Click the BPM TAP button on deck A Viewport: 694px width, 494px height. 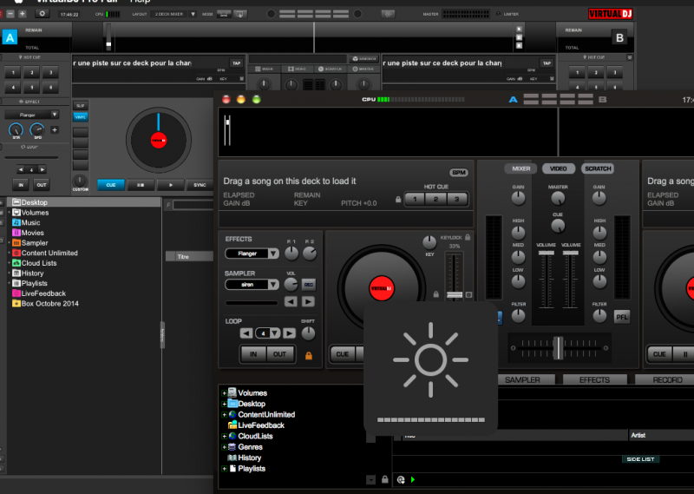point(235,63)
